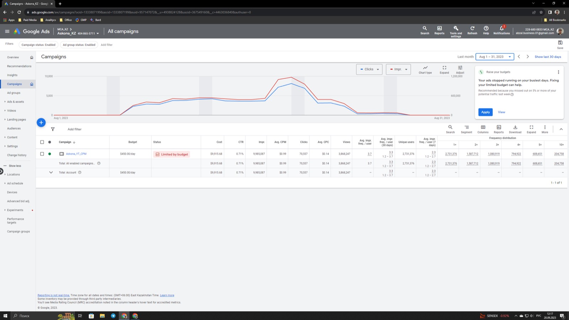
Task: Open the Notifications bell icon
Action: tap(501, 28)
